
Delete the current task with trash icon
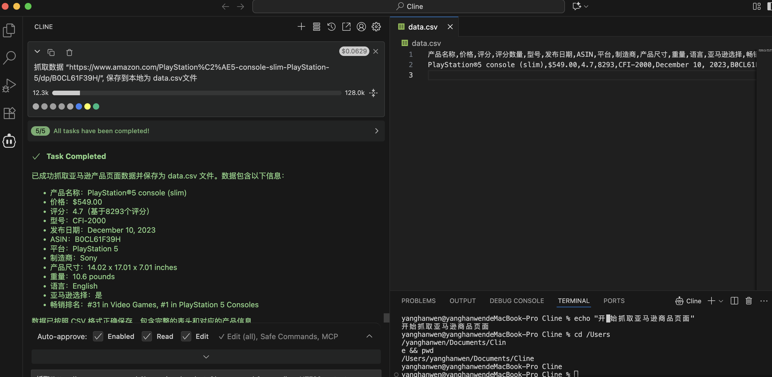[69, 53]
